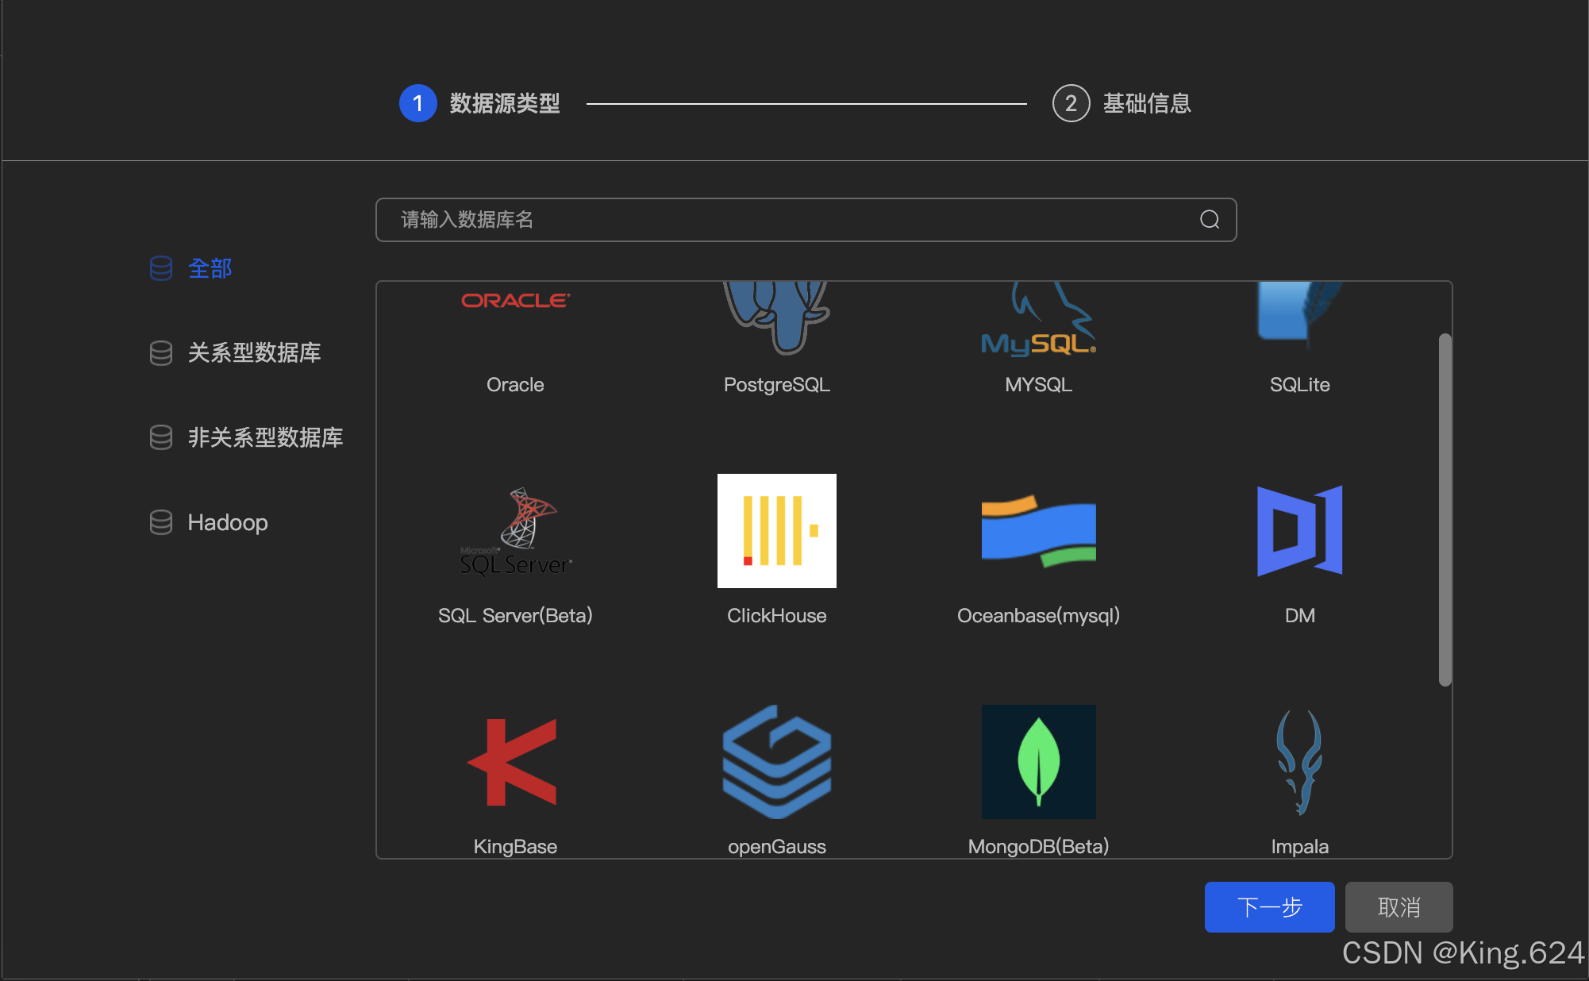Image resolution: width=1589 pixels, height=981 pixels.
Task: Show 全部 database types
Action: pyautogui.click(x=210, y=268)
